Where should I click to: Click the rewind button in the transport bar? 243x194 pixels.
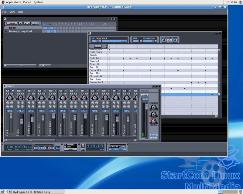[x=36, y=148]
